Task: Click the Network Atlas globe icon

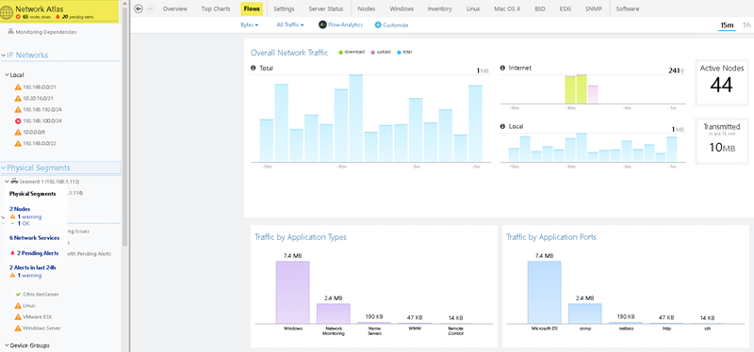Action: pos(8,12)
